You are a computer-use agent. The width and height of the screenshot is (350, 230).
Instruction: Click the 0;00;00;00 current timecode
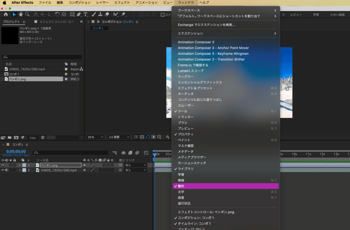click(x=16, y=151)
